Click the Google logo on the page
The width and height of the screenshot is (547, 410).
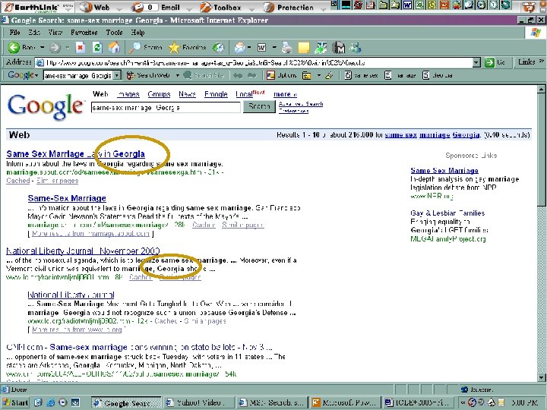[x=46, y=107]
